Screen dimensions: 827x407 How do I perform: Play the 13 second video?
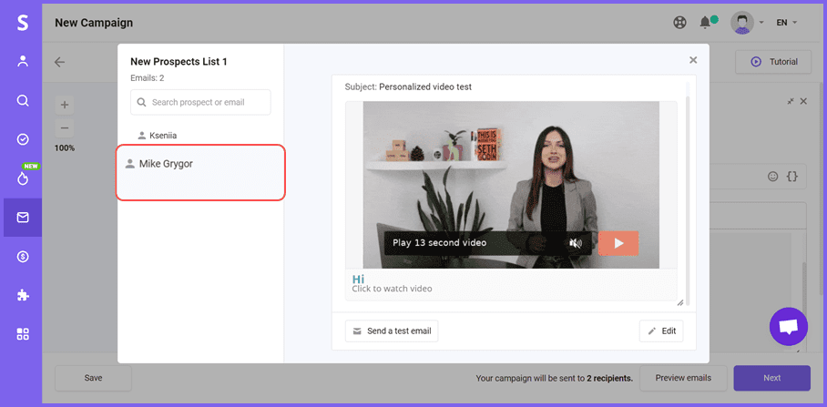pyautogui.click(x=618, y=243)
